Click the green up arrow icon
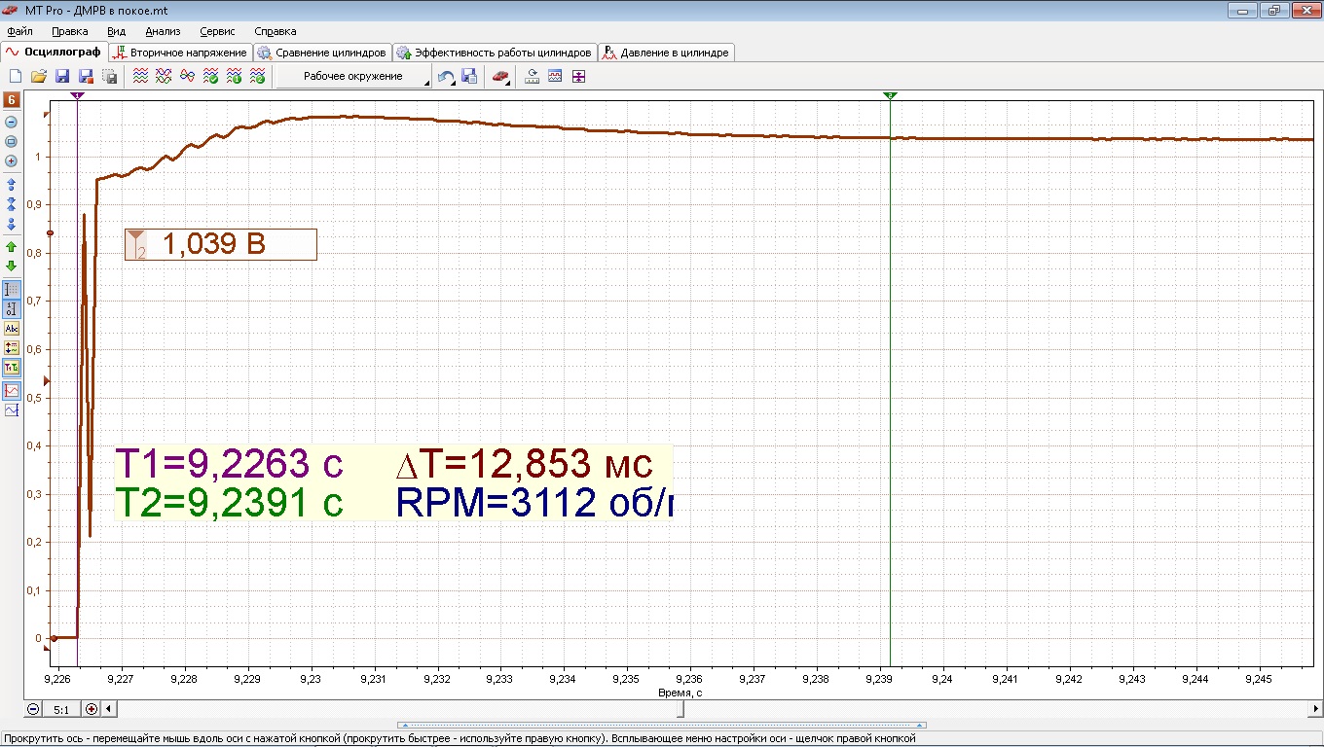The height and width of the screenshot is (747, 1324). pyautogui.click(x=12, y=247)
